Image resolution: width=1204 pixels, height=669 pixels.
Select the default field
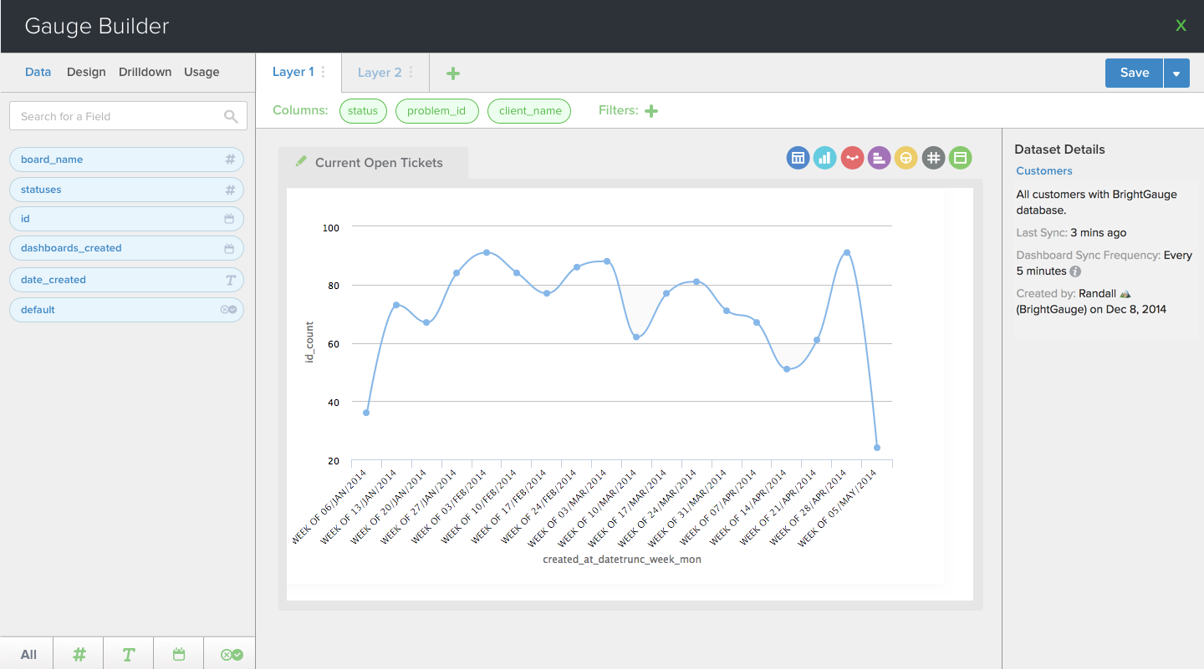point(126,310)
